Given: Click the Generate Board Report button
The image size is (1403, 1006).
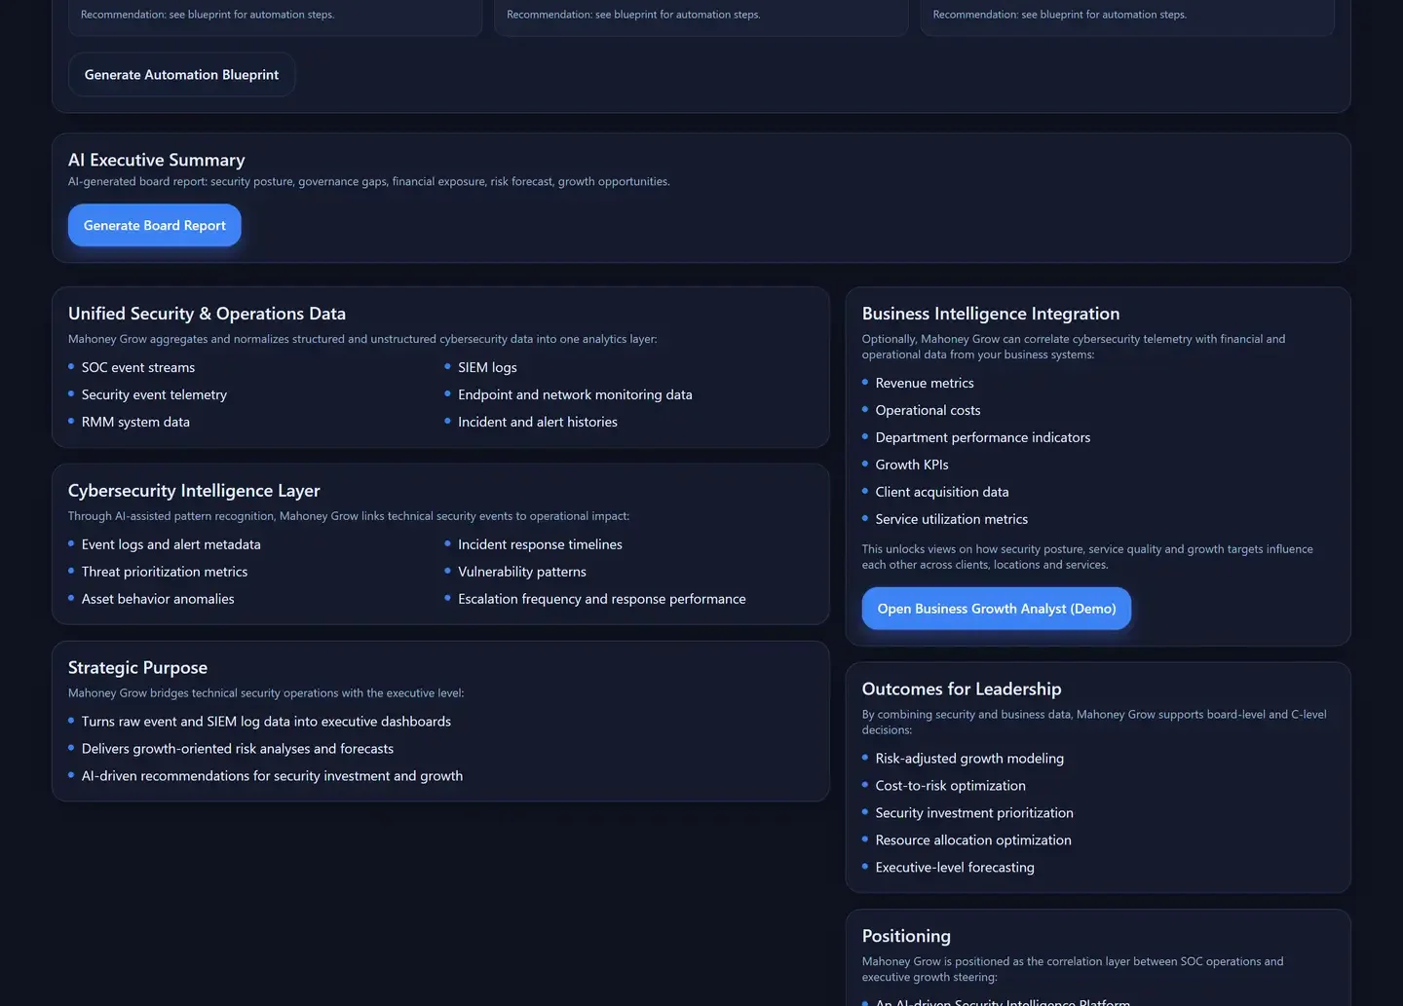Looking at the screenshot, I should [x=154, y=225].
